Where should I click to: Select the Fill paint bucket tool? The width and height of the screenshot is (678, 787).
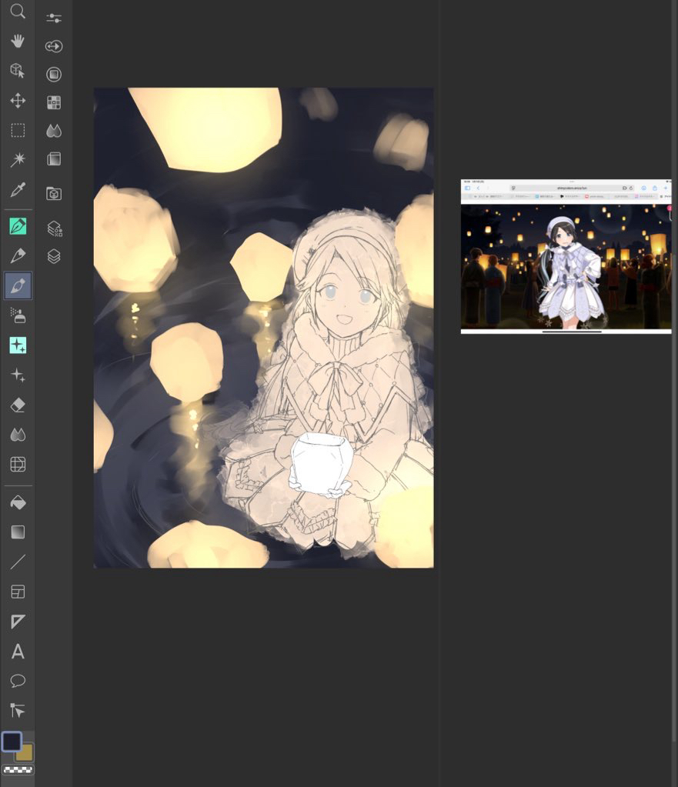17,502
